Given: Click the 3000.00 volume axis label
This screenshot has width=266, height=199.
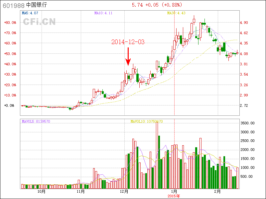Looking at the screenshot, I should click(247, 132).
